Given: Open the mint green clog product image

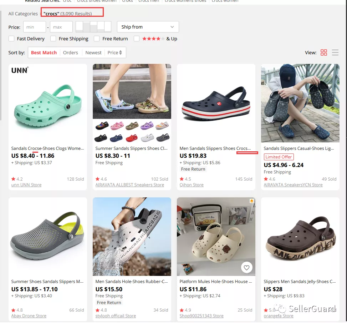Looking at the screenshot, I should tap(48, 103).
